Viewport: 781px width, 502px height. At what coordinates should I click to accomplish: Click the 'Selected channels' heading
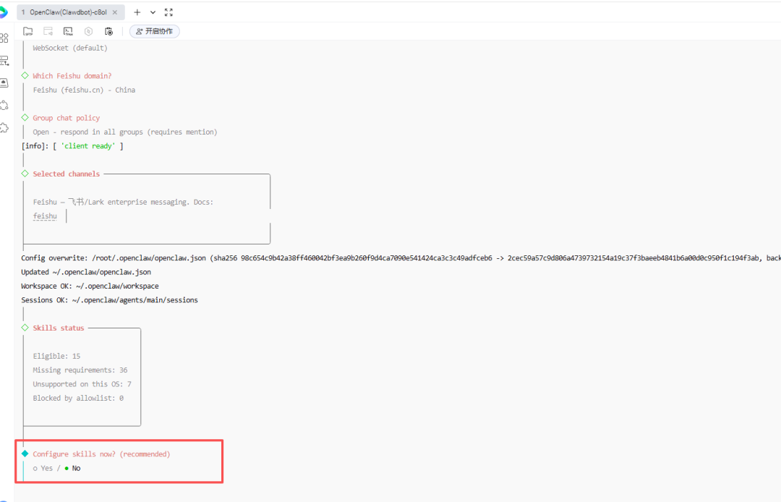click(67, 174)
